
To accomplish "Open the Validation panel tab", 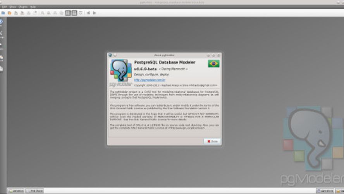I will click(x=16, y=191).
